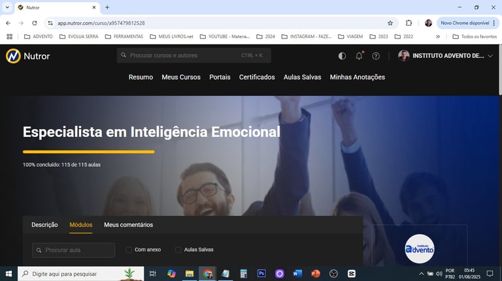Open the Windows notification center
Viewport: 502px width, 281px height.
tap(490, 274)
